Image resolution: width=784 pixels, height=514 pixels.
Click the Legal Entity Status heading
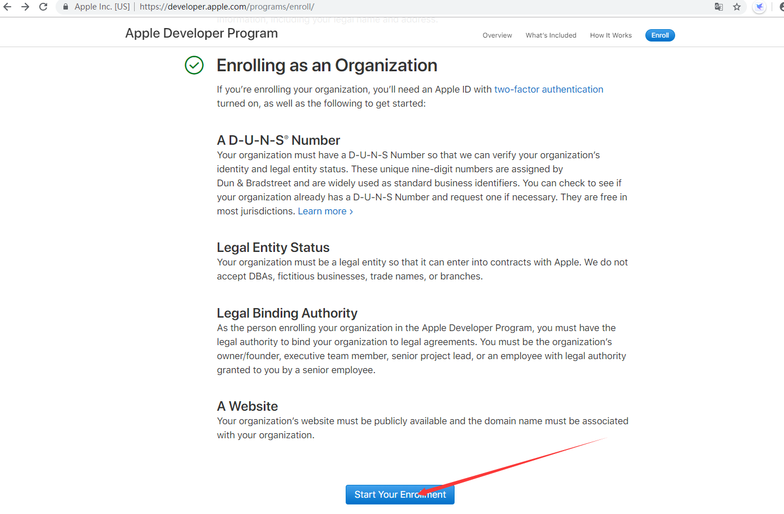[273, 247]
